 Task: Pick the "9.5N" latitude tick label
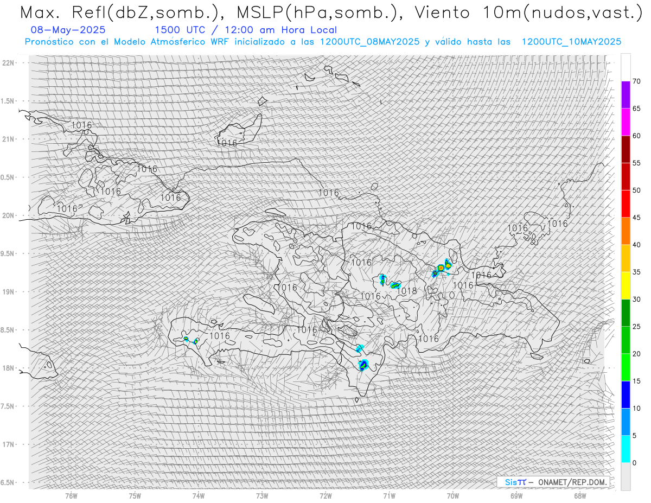8,253
